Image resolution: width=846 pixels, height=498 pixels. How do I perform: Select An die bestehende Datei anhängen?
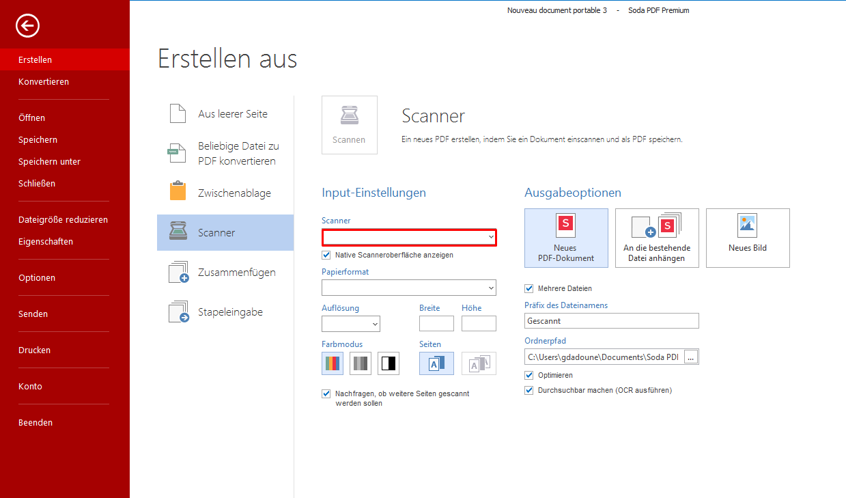pos(657,238)
